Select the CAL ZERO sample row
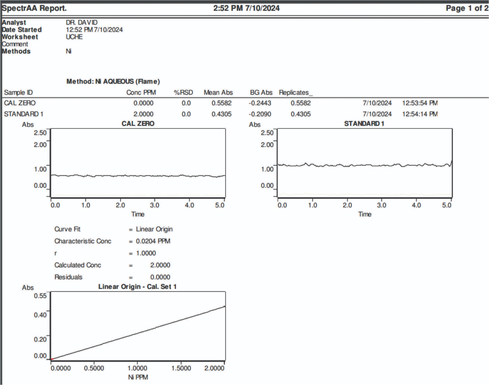The height and width of the screenshot is (385, 489). pyautogui.click(x=20, y=103)
